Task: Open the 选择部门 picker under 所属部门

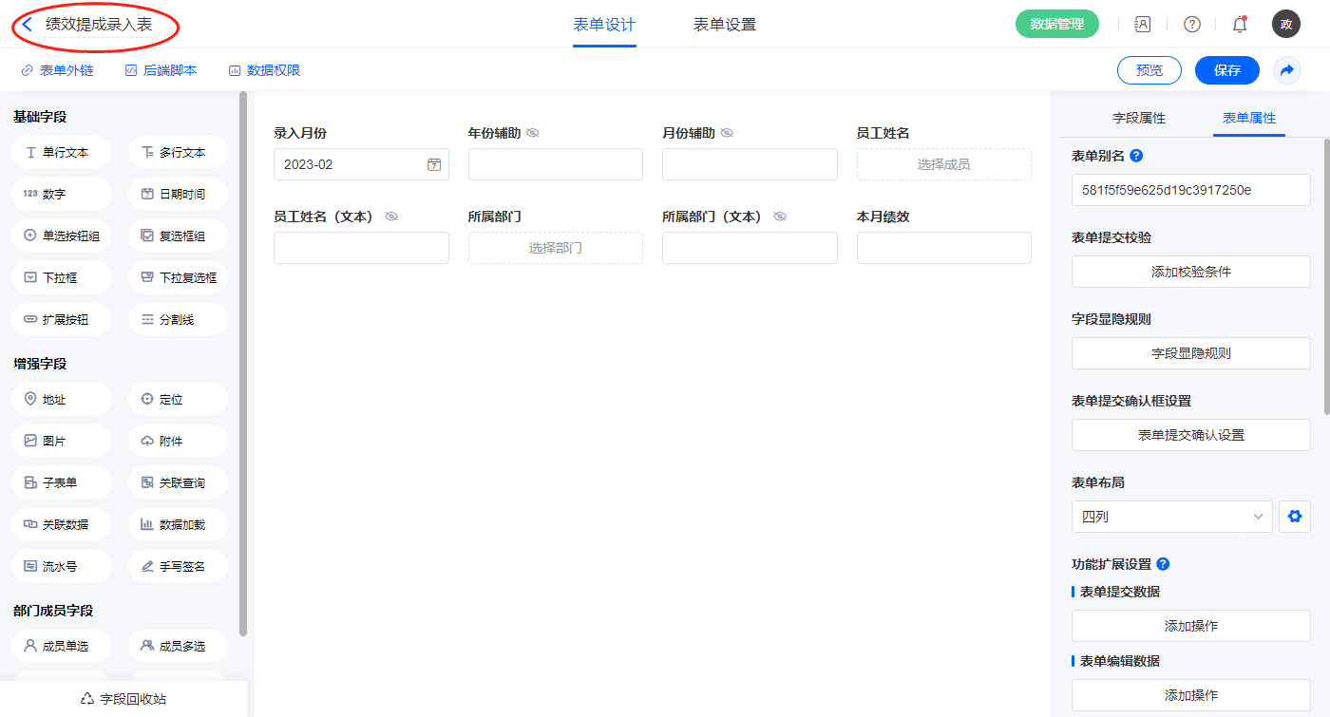Action: point(555,248)
